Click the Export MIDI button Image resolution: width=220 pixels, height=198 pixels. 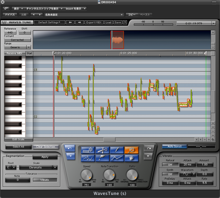94,22
